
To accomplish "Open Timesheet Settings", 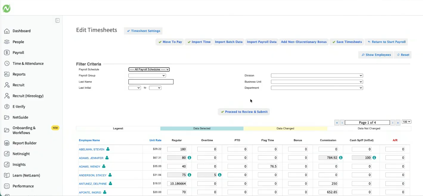I will 143,31.
